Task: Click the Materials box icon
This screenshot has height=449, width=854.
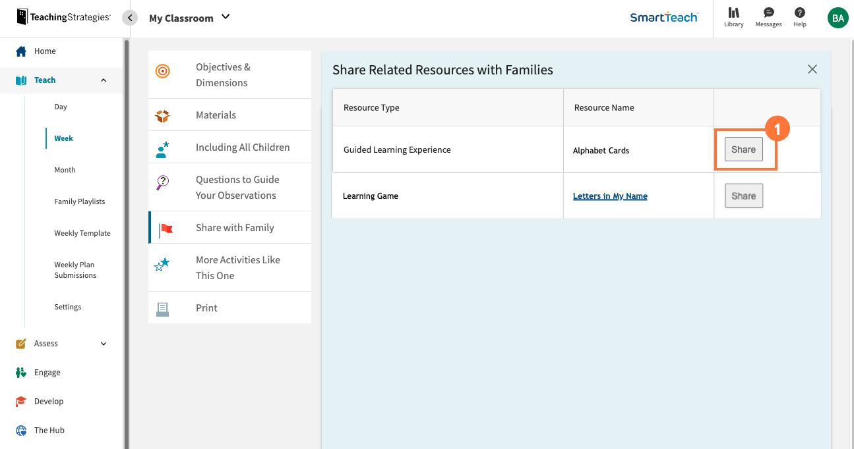Action: click(162, 116)
